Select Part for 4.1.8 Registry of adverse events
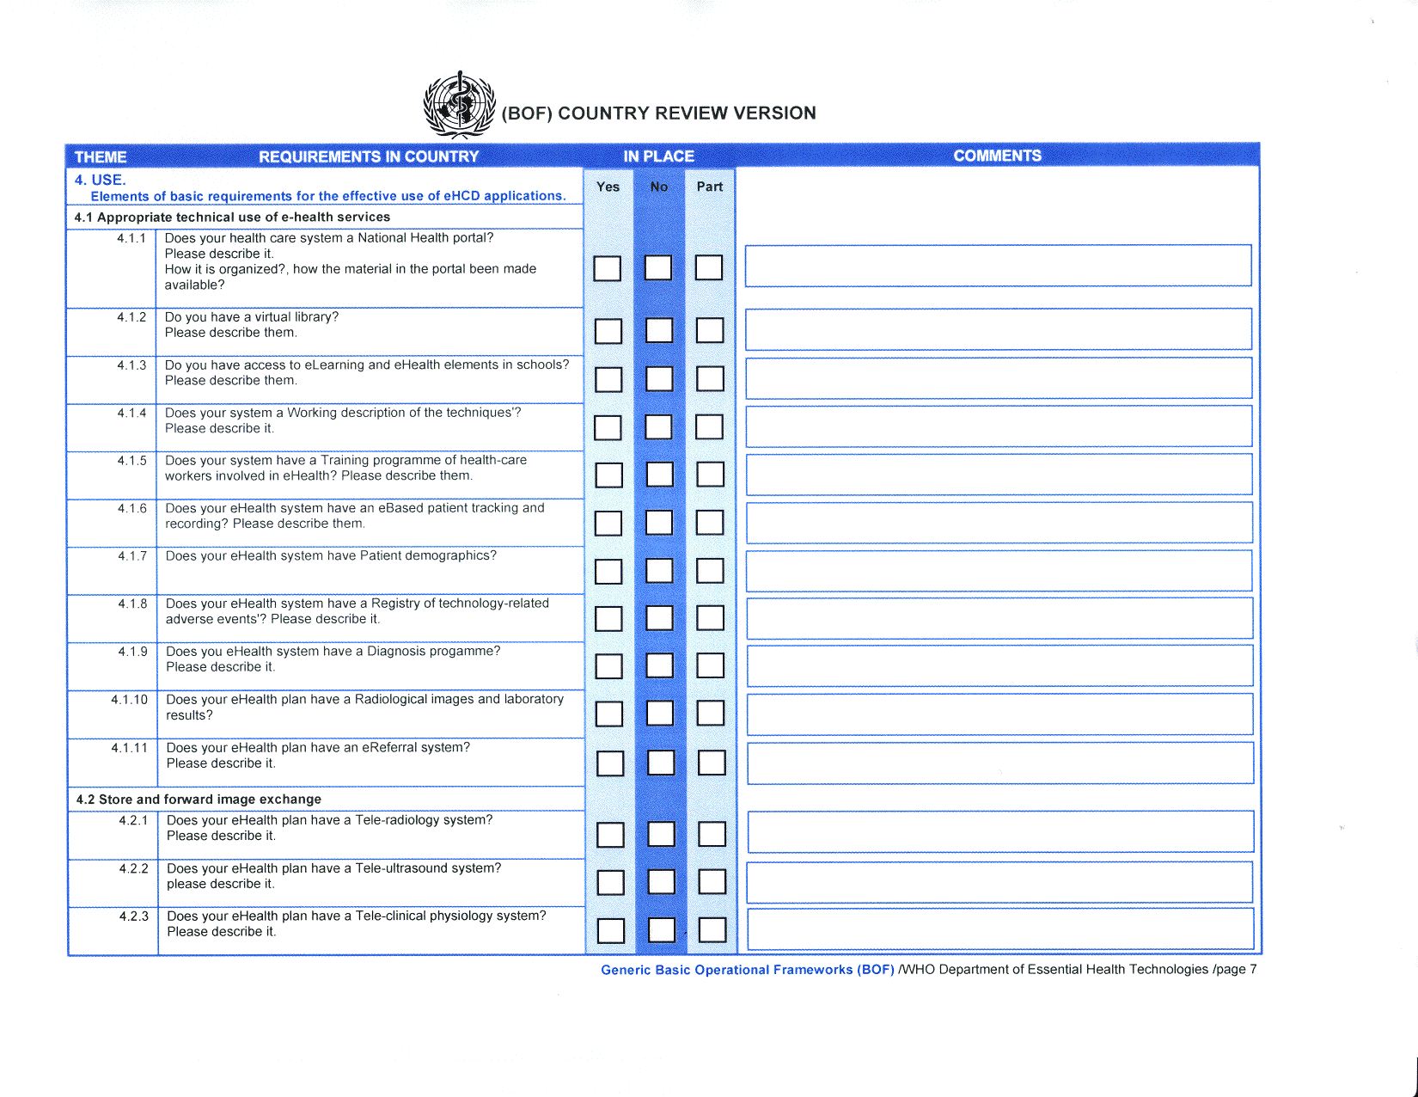1418x1097 pixels. 710,618
